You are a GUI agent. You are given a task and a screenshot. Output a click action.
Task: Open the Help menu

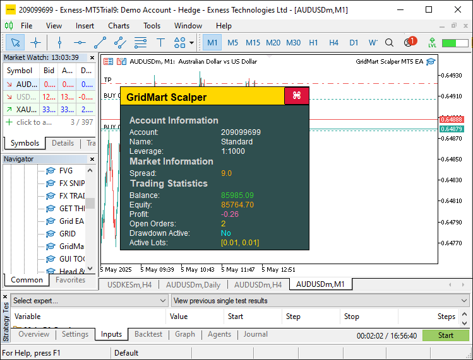224,26
